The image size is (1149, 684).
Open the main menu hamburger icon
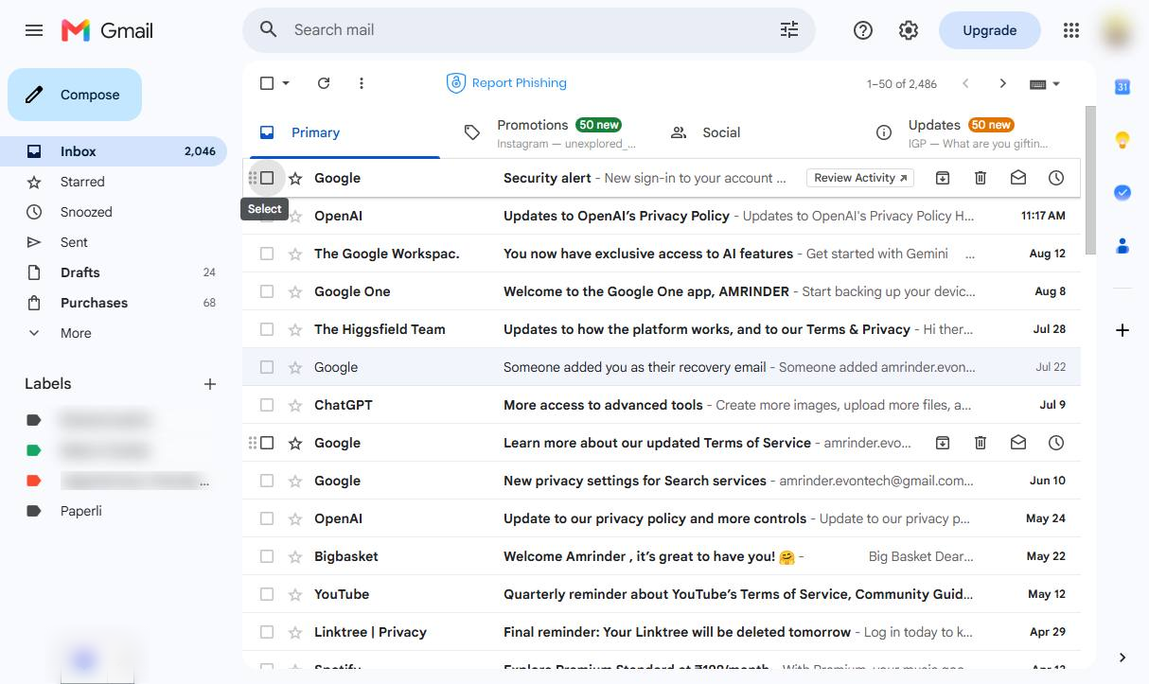click(34, 30)
